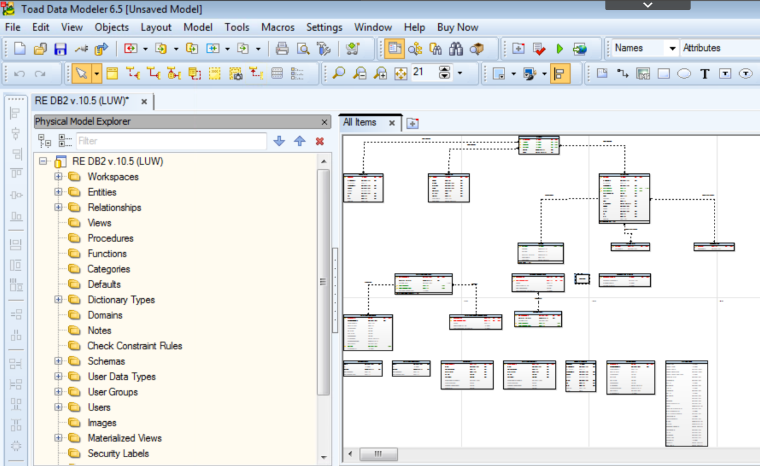Select the connector line tool

pos(623,74)
